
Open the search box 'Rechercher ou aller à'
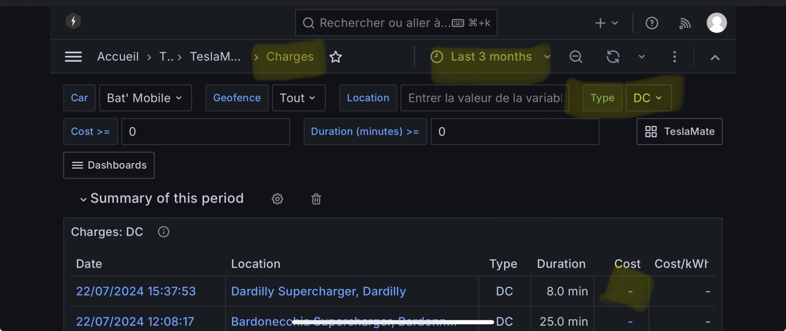396,23
